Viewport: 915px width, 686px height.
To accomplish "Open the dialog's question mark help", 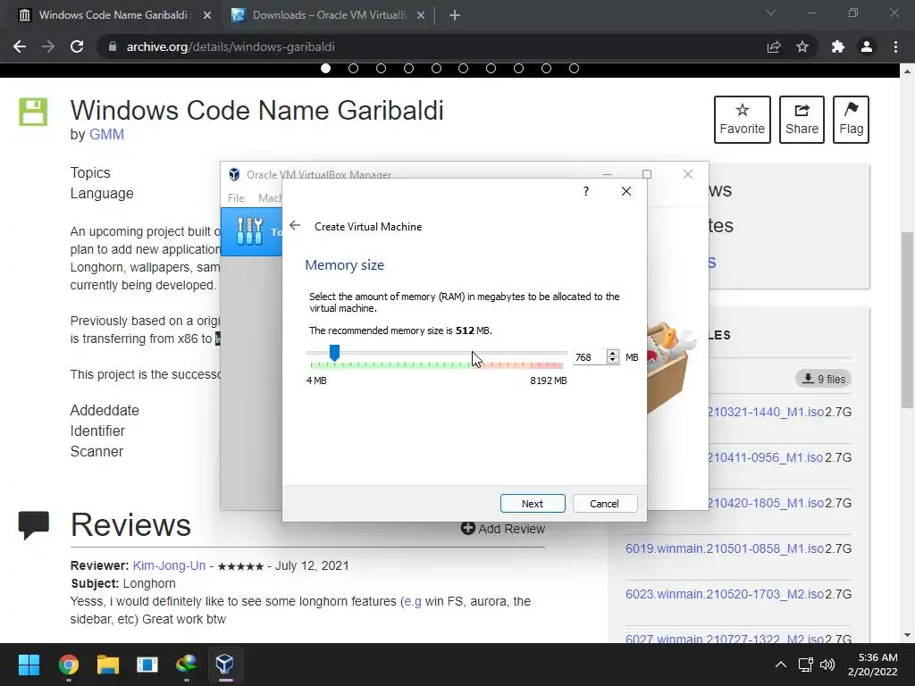I will coord(586,191).
